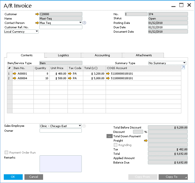Click the Quantity column header

click(42, 68)
